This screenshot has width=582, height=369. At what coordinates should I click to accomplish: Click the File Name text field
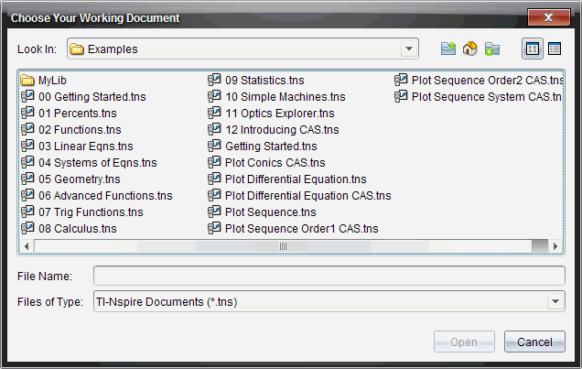click(x=329, y=276)
